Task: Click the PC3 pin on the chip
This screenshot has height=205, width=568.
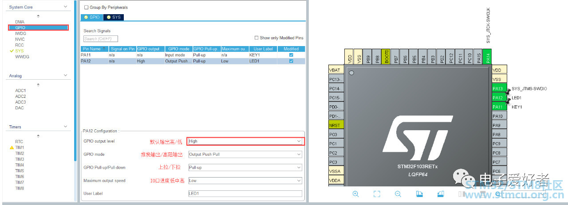Action: [x=335, y=162]
